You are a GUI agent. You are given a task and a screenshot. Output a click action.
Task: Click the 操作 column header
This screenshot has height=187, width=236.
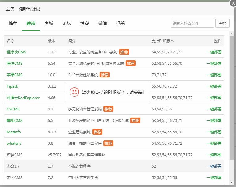[x=218, y=41]
